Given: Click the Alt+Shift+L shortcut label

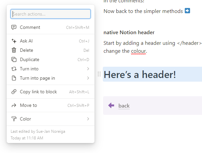Looking at the screenshot, I should pyautogui.click(x=79, y=92).
